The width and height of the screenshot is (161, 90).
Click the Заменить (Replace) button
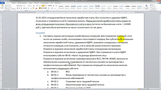[153, 7]
